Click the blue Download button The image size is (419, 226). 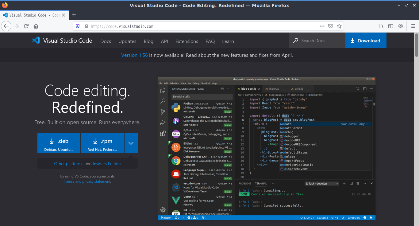[x=366, y=41]
